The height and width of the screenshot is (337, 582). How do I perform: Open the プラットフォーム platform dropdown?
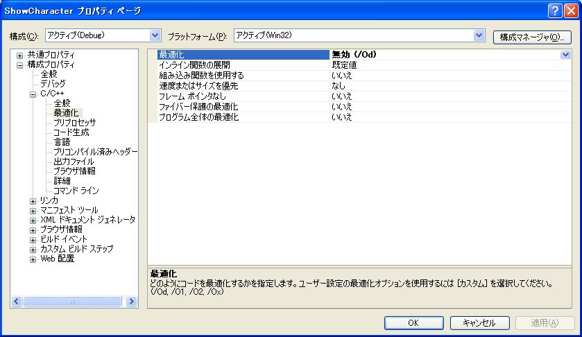(x=479, y=35)
